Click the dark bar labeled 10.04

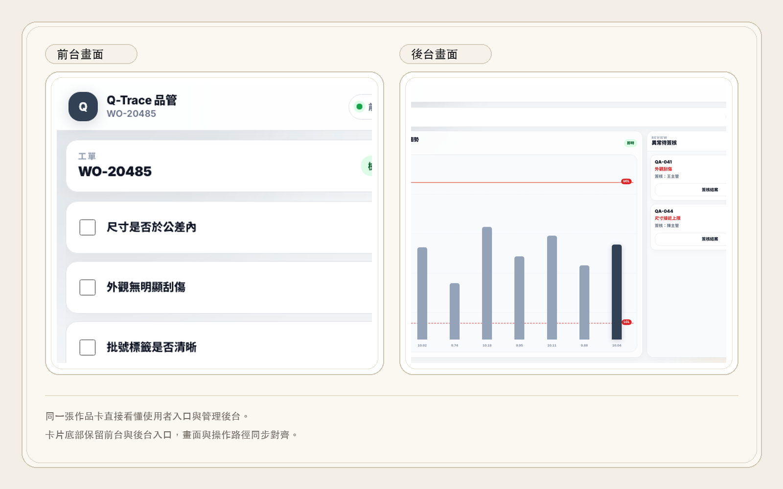click(617, 292)
